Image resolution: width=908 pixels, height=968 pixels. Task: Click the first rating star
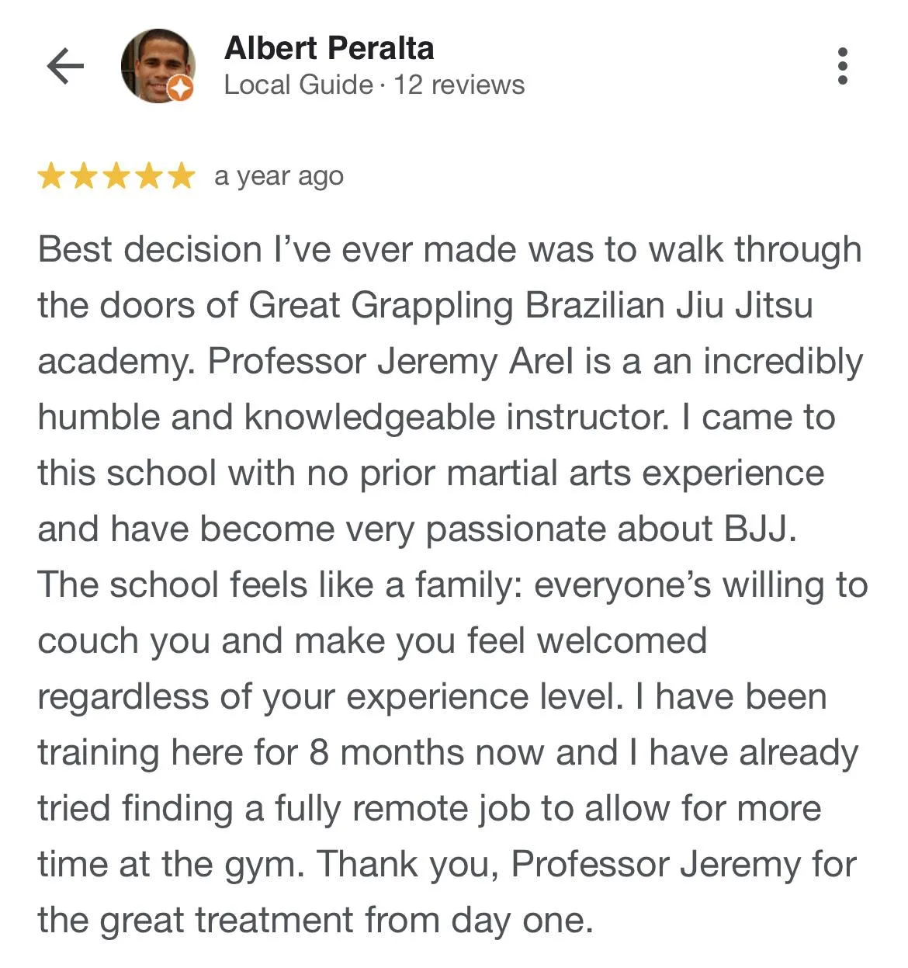(x=51, y=176)
